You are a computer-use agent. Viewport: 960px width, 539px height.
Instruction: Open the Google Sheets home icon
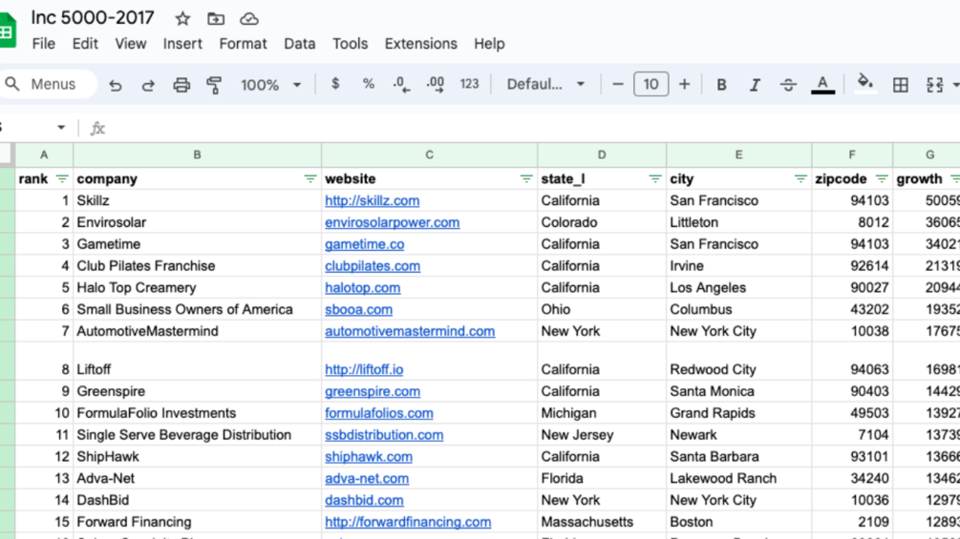point(6,30)
